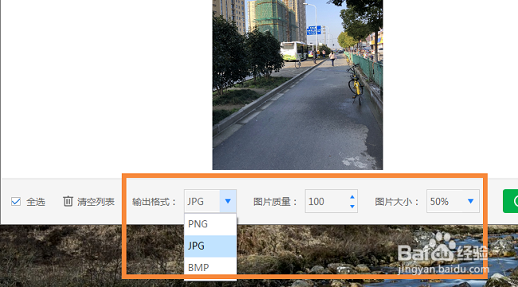The height and width of the screenshot is (287, 518).
Task: Open the 图片大小 50% dropdown
Action: point(453,201)
